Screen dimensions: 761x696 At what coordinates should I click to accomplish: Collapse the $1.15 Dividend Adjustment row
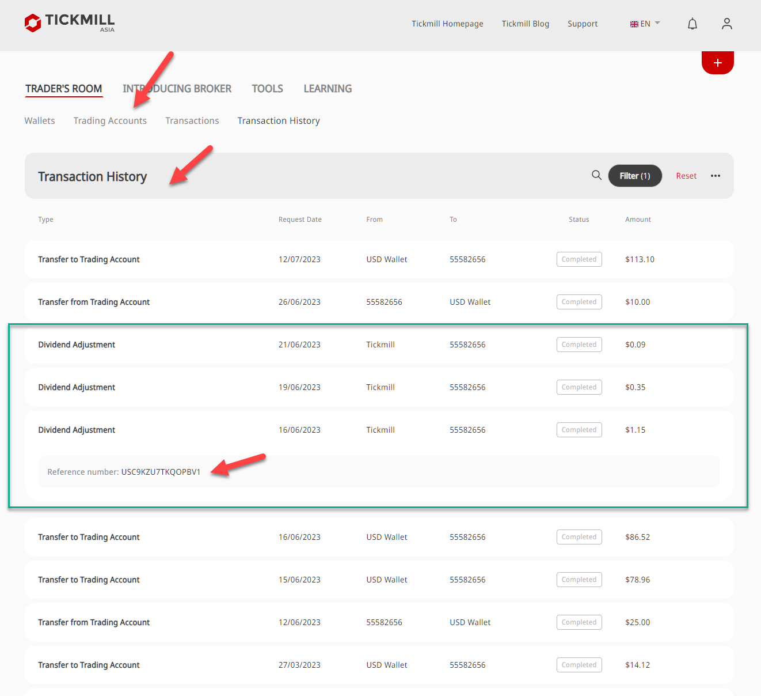379,430
